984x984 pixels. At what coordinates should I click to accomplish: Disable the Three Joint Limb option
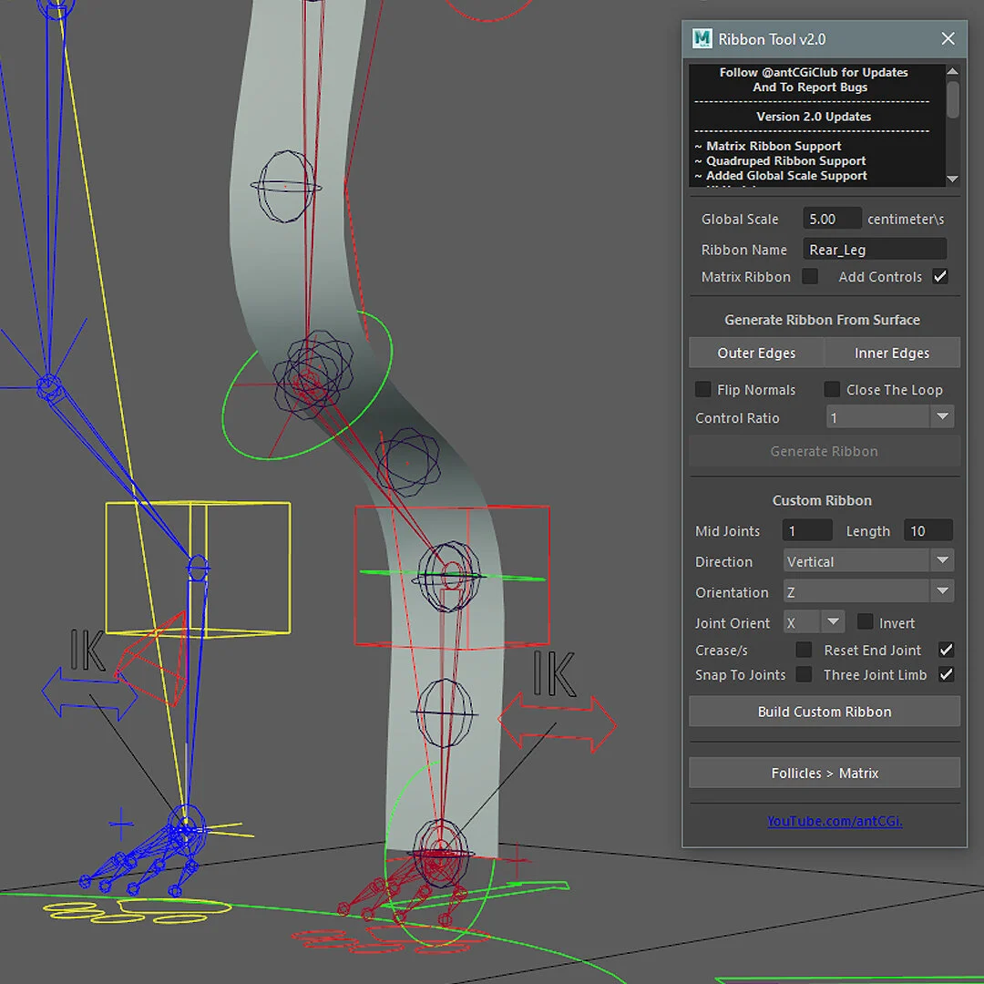click(x=946, y=674)
